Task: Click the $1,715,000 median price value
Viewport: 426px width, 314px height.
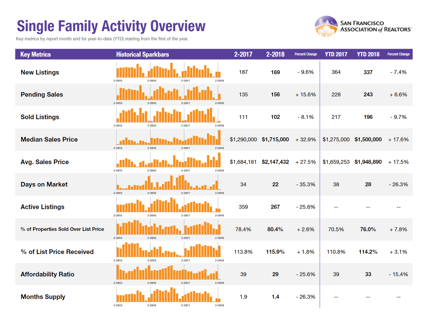Action: (275, 140)
